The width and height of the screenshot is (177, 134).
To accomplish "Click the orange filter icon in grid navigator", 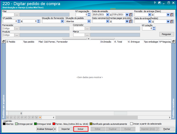I will point(40,117).
